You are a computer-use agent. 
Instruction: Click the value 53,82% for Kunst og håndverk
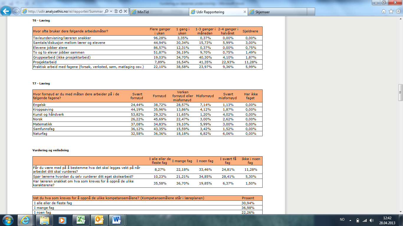[137, 114]
